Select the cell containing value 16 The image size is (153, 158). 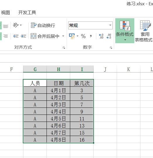[x=82, y=139]
